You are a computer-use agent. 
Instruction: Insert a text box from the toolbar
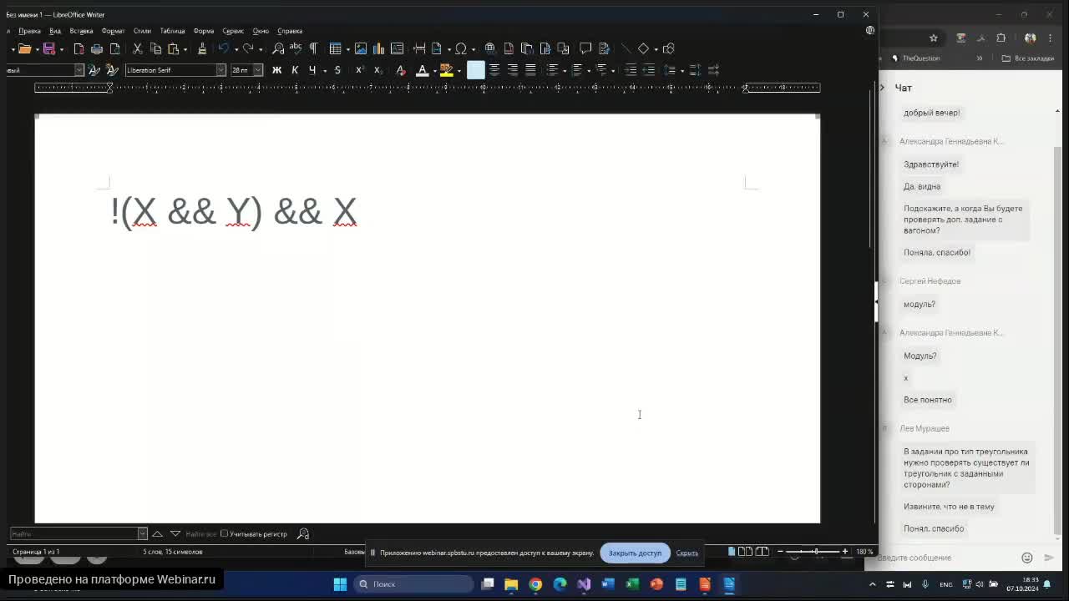click(x=397, y=48)
